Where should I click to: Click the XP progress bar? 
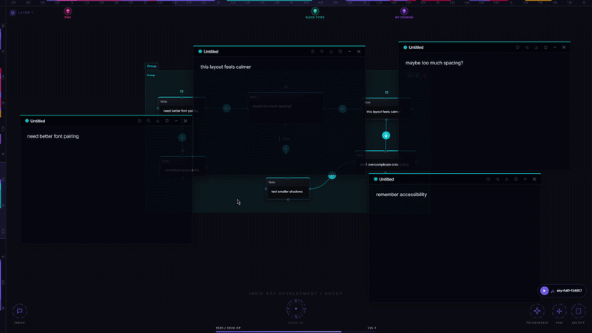coord(295,332)
